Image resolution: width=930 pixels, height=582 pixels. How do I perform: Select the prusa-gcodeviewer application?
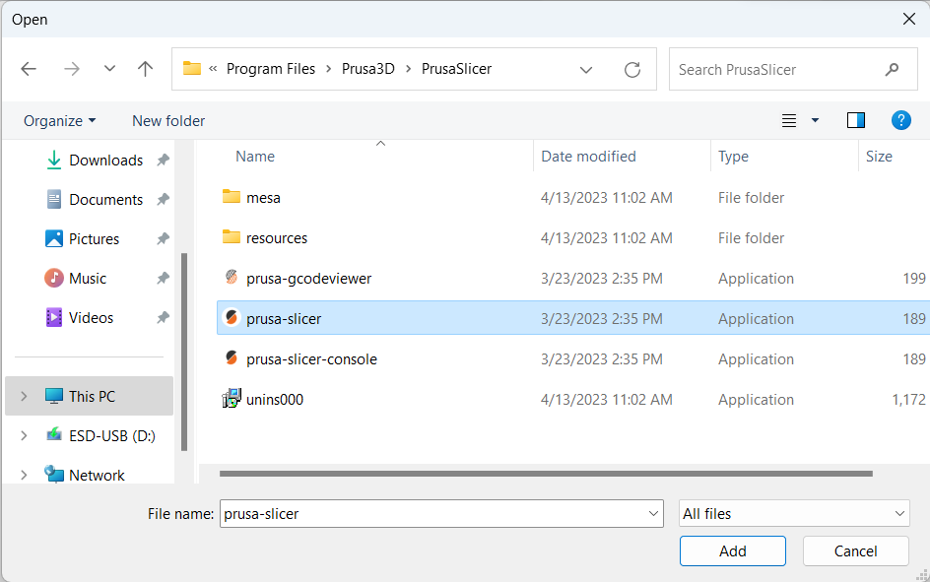point(309,279)
